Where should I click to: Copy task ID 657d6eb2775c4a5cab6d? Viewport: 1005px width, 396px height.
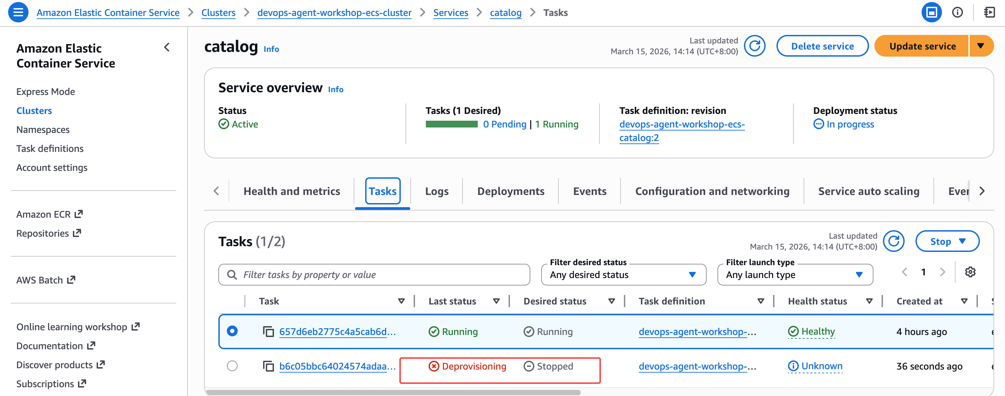pos(269,332)
